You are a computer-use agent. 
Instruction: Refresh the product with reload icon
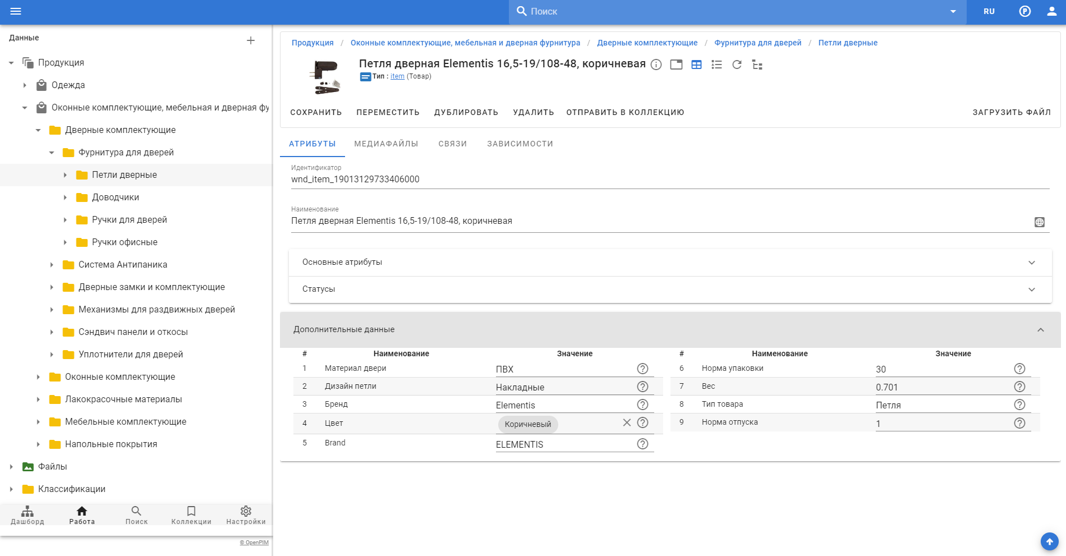click(x=737, y=65)
